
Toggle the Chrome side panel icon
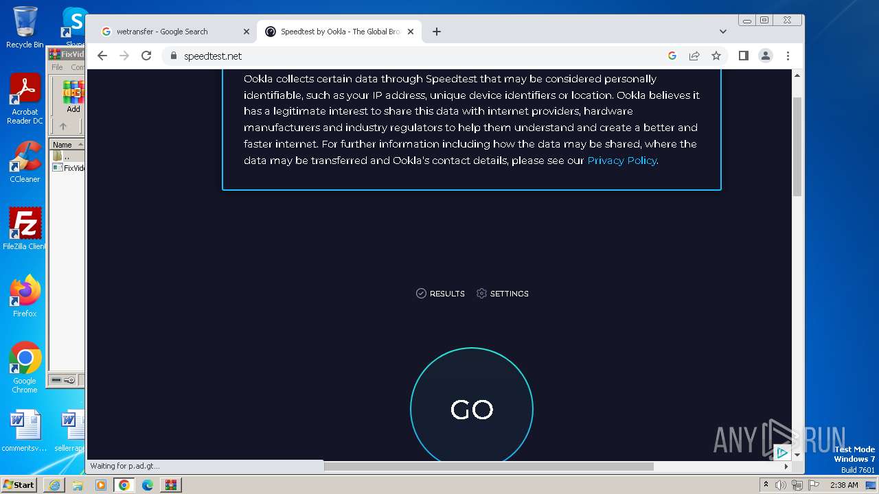tap(744, 56)
